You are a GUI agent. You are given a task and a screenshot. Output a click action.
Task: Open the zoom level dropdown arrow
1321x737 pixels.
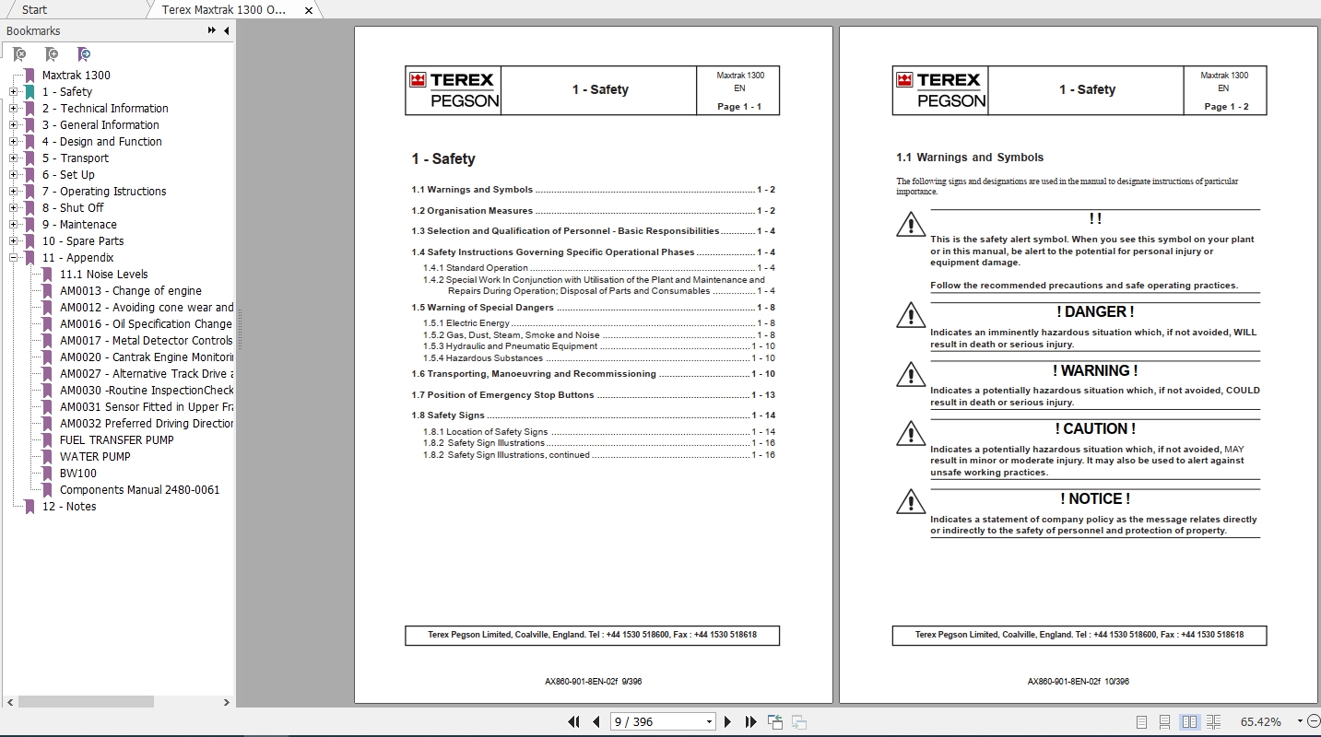click(1300, 722)
